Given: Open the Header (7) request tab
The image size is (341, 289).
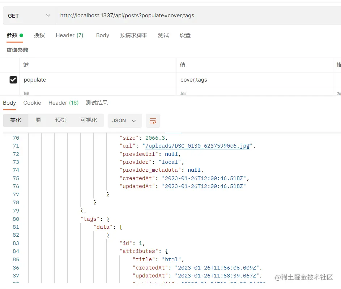Looking at the screenshot, I should (69, 35).
